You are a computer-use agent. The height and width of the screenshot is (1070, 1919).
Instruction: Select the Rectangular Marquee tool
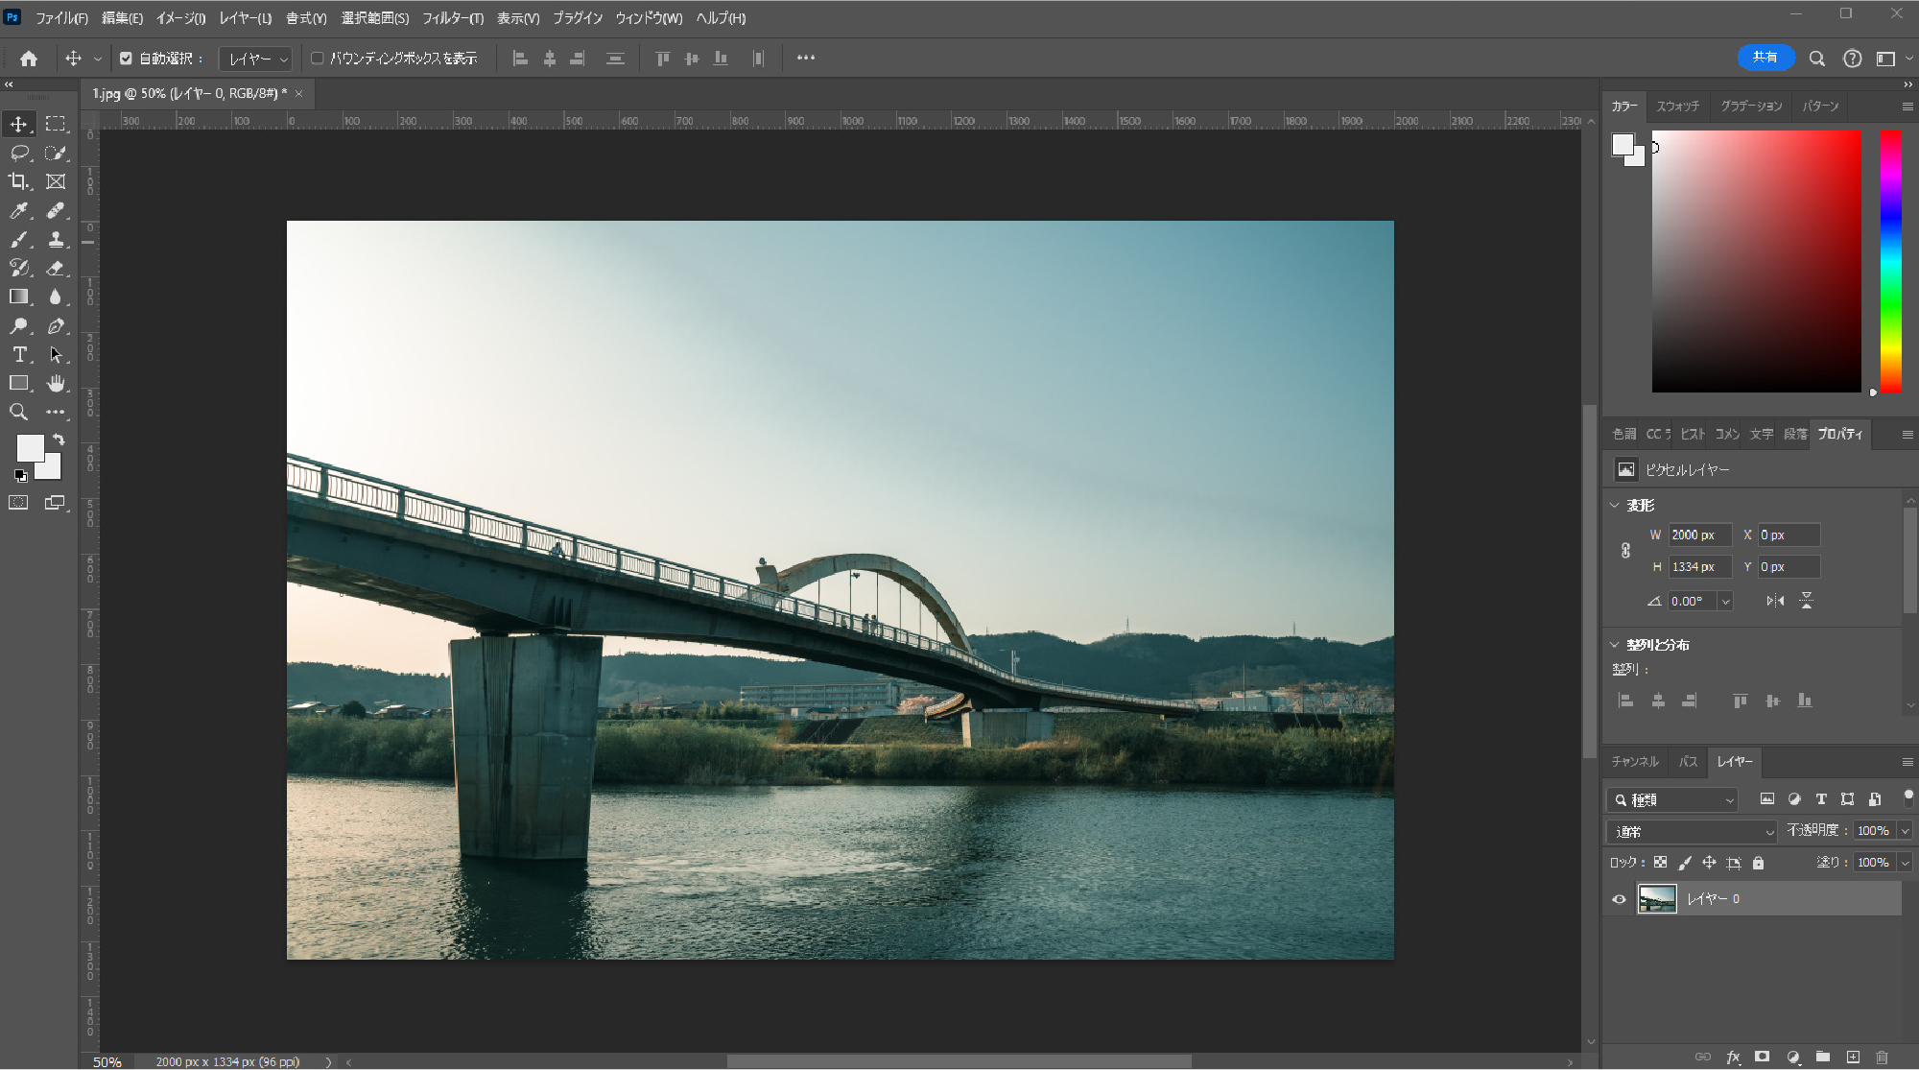tap(56, 124)
